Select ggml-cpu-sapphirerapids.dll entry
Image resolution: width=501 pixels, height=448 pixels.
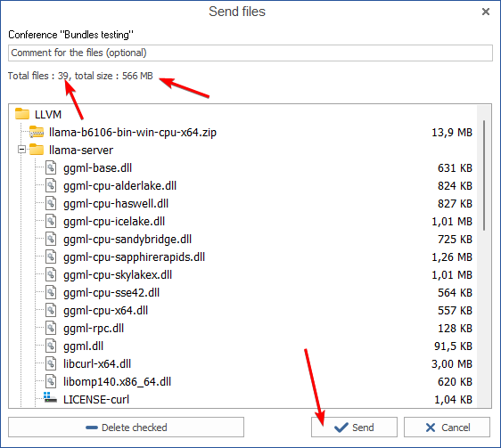coord(134,257)
